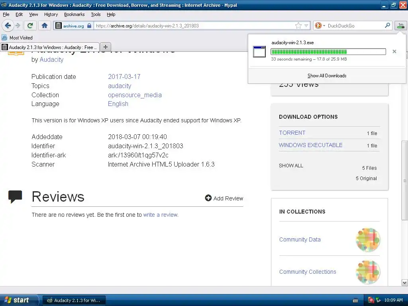Follow the Audacity author link
The height and width of the screenshot is (306, 408).
51,60
